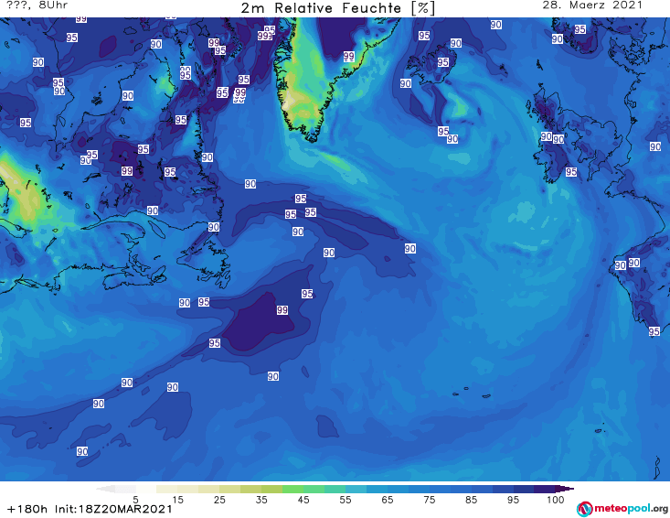This screenshot has height=518, width=670.
Task: Click the '95' label under the color scale
Action: pos(513,500)
